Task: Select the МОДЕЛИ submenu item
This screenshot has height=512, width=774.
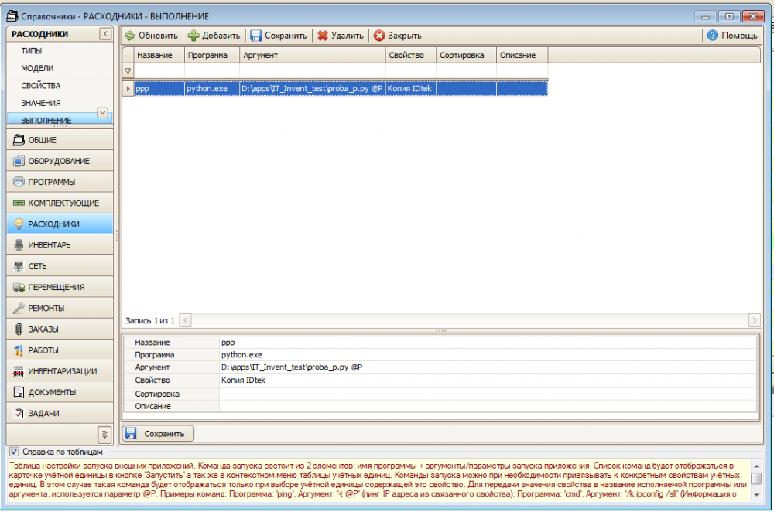Action: pyautogui.click(x=37, y=68)
